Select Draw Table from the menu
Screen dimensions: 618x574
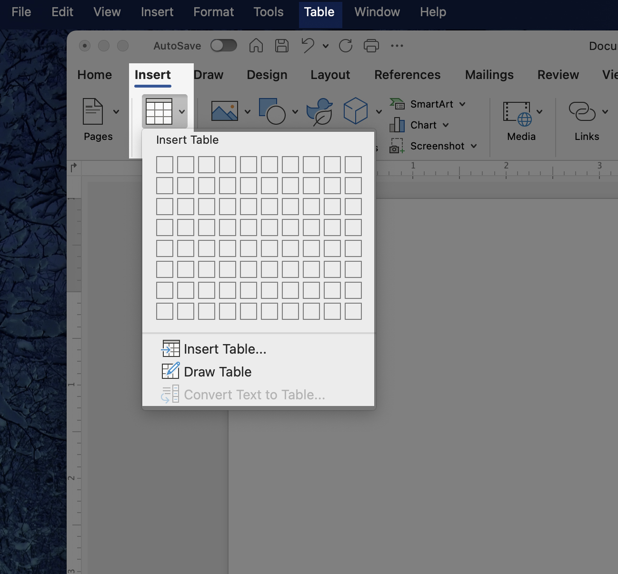218,372
